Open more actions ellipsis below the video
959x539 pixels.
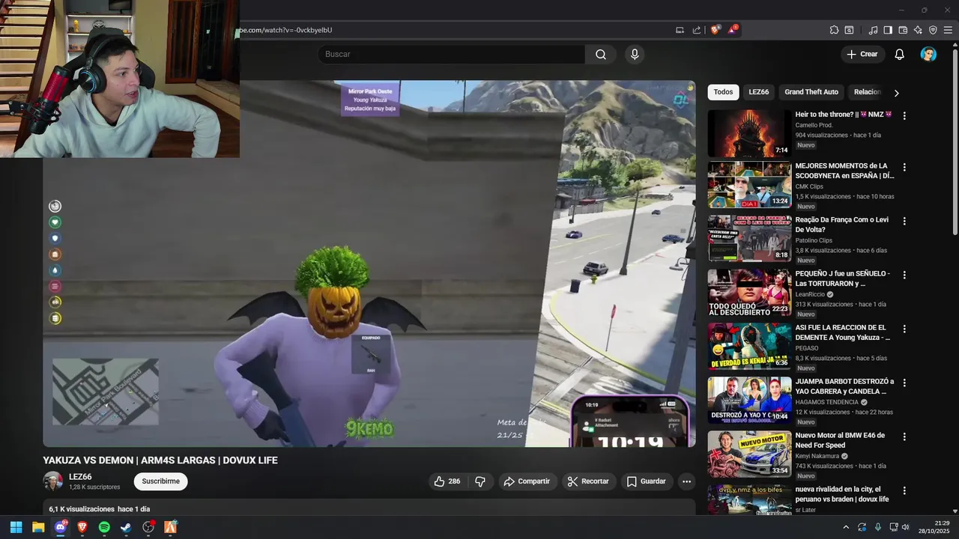coord(686,481)
